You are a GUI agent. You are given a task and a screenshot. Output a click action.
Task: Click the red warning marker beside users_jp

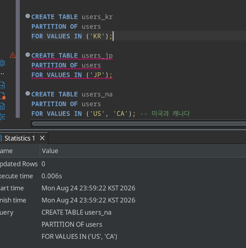click(12, 55)
